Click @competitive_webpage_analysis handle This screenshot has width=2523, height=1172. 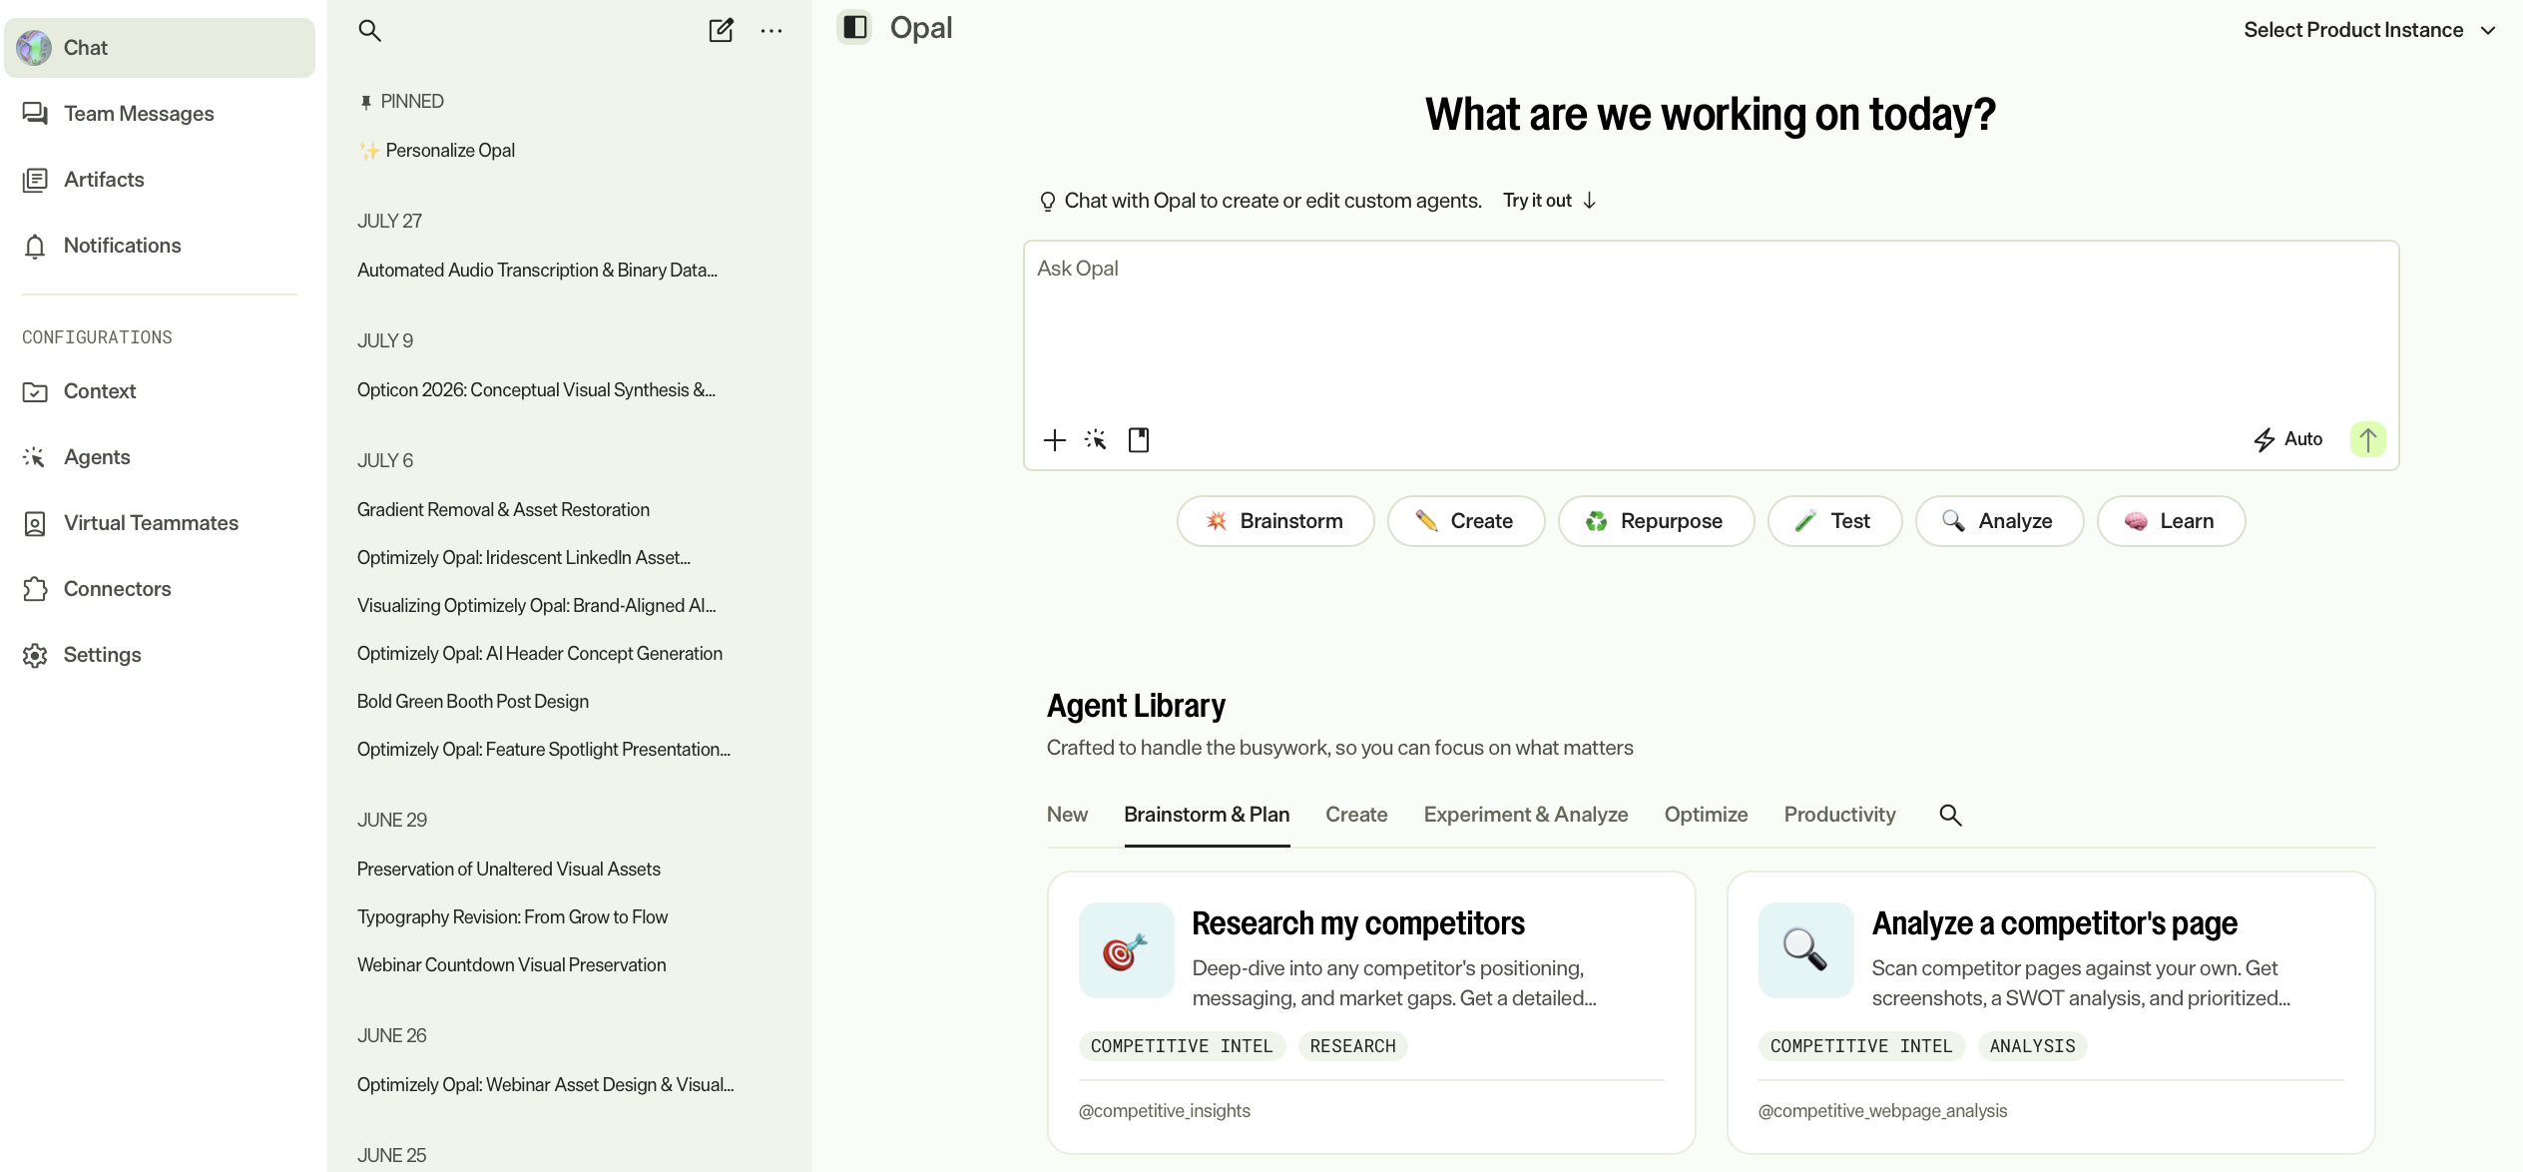click(x=1882, y=1111)
